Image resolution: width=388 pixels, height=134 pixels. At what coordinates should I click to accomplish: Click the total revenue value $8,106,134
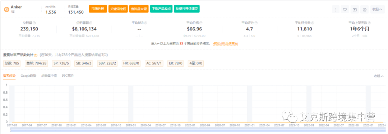pos(84,29)
